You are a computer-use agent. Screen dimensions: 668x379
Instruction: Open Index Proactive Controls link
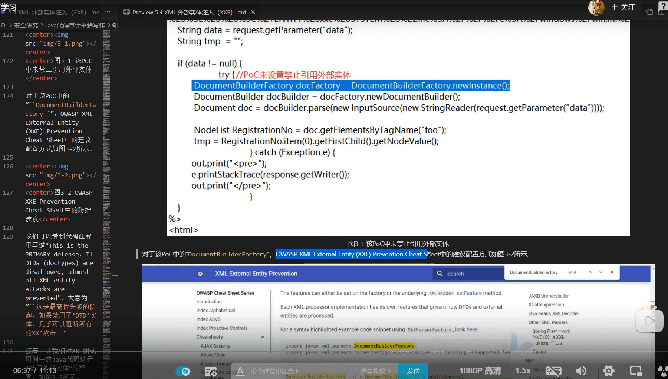(222, 328)
